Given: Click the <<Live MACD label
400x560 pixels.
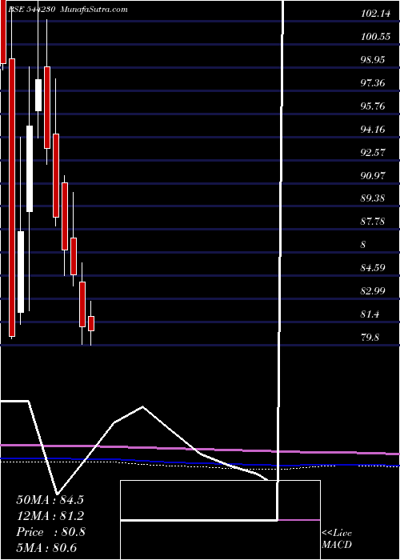Looking at the screenshot, I should pos(337,539).
